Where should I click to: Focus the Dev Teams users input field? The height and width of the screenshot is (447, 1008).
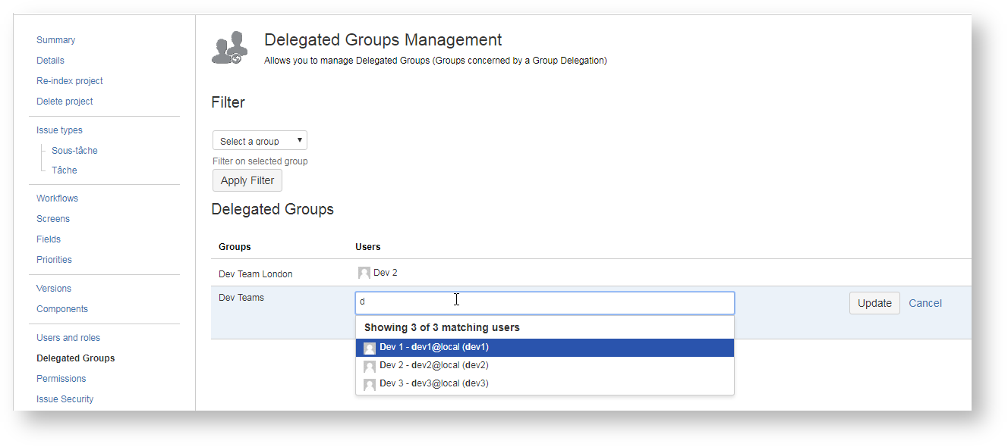[x=544, y=302]
